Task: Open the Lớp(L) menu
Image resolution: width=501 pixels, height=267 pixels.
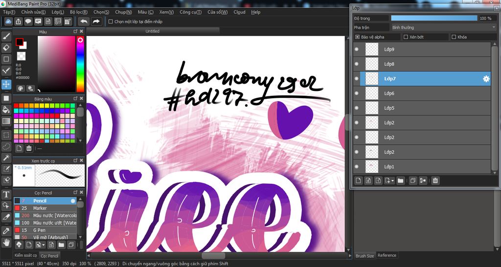Action: coord(58,12)
